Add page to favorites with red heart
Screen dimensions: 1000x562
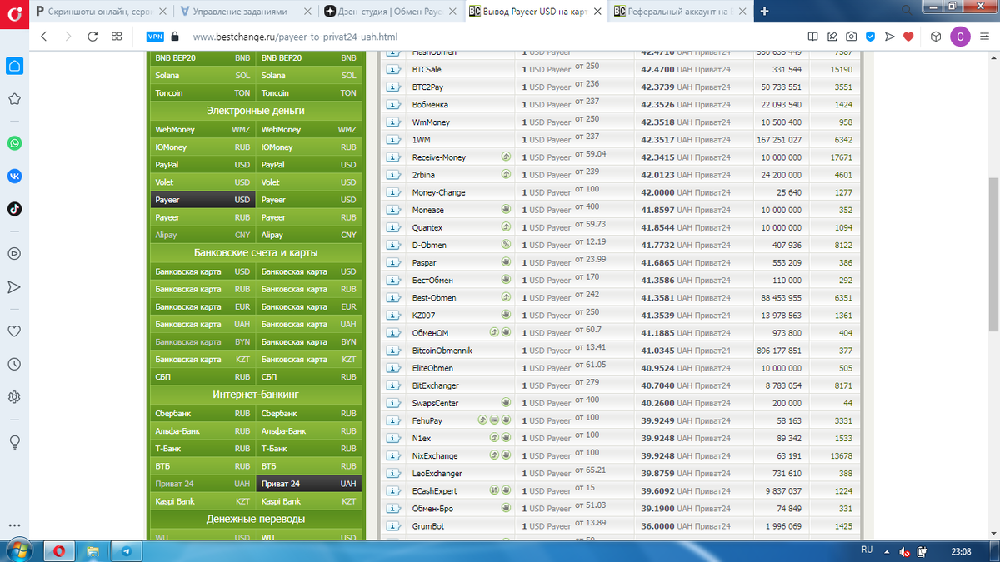point(909,37)
